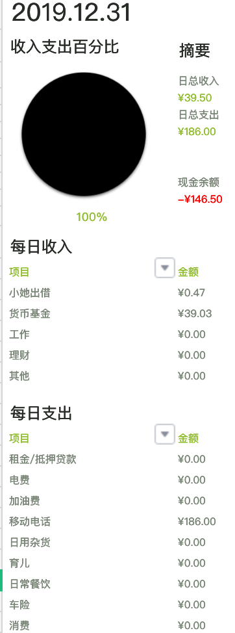Select the 日总支出 value ¥186.00
This screenshot has height=633, width=235.
tap(197, 132)
